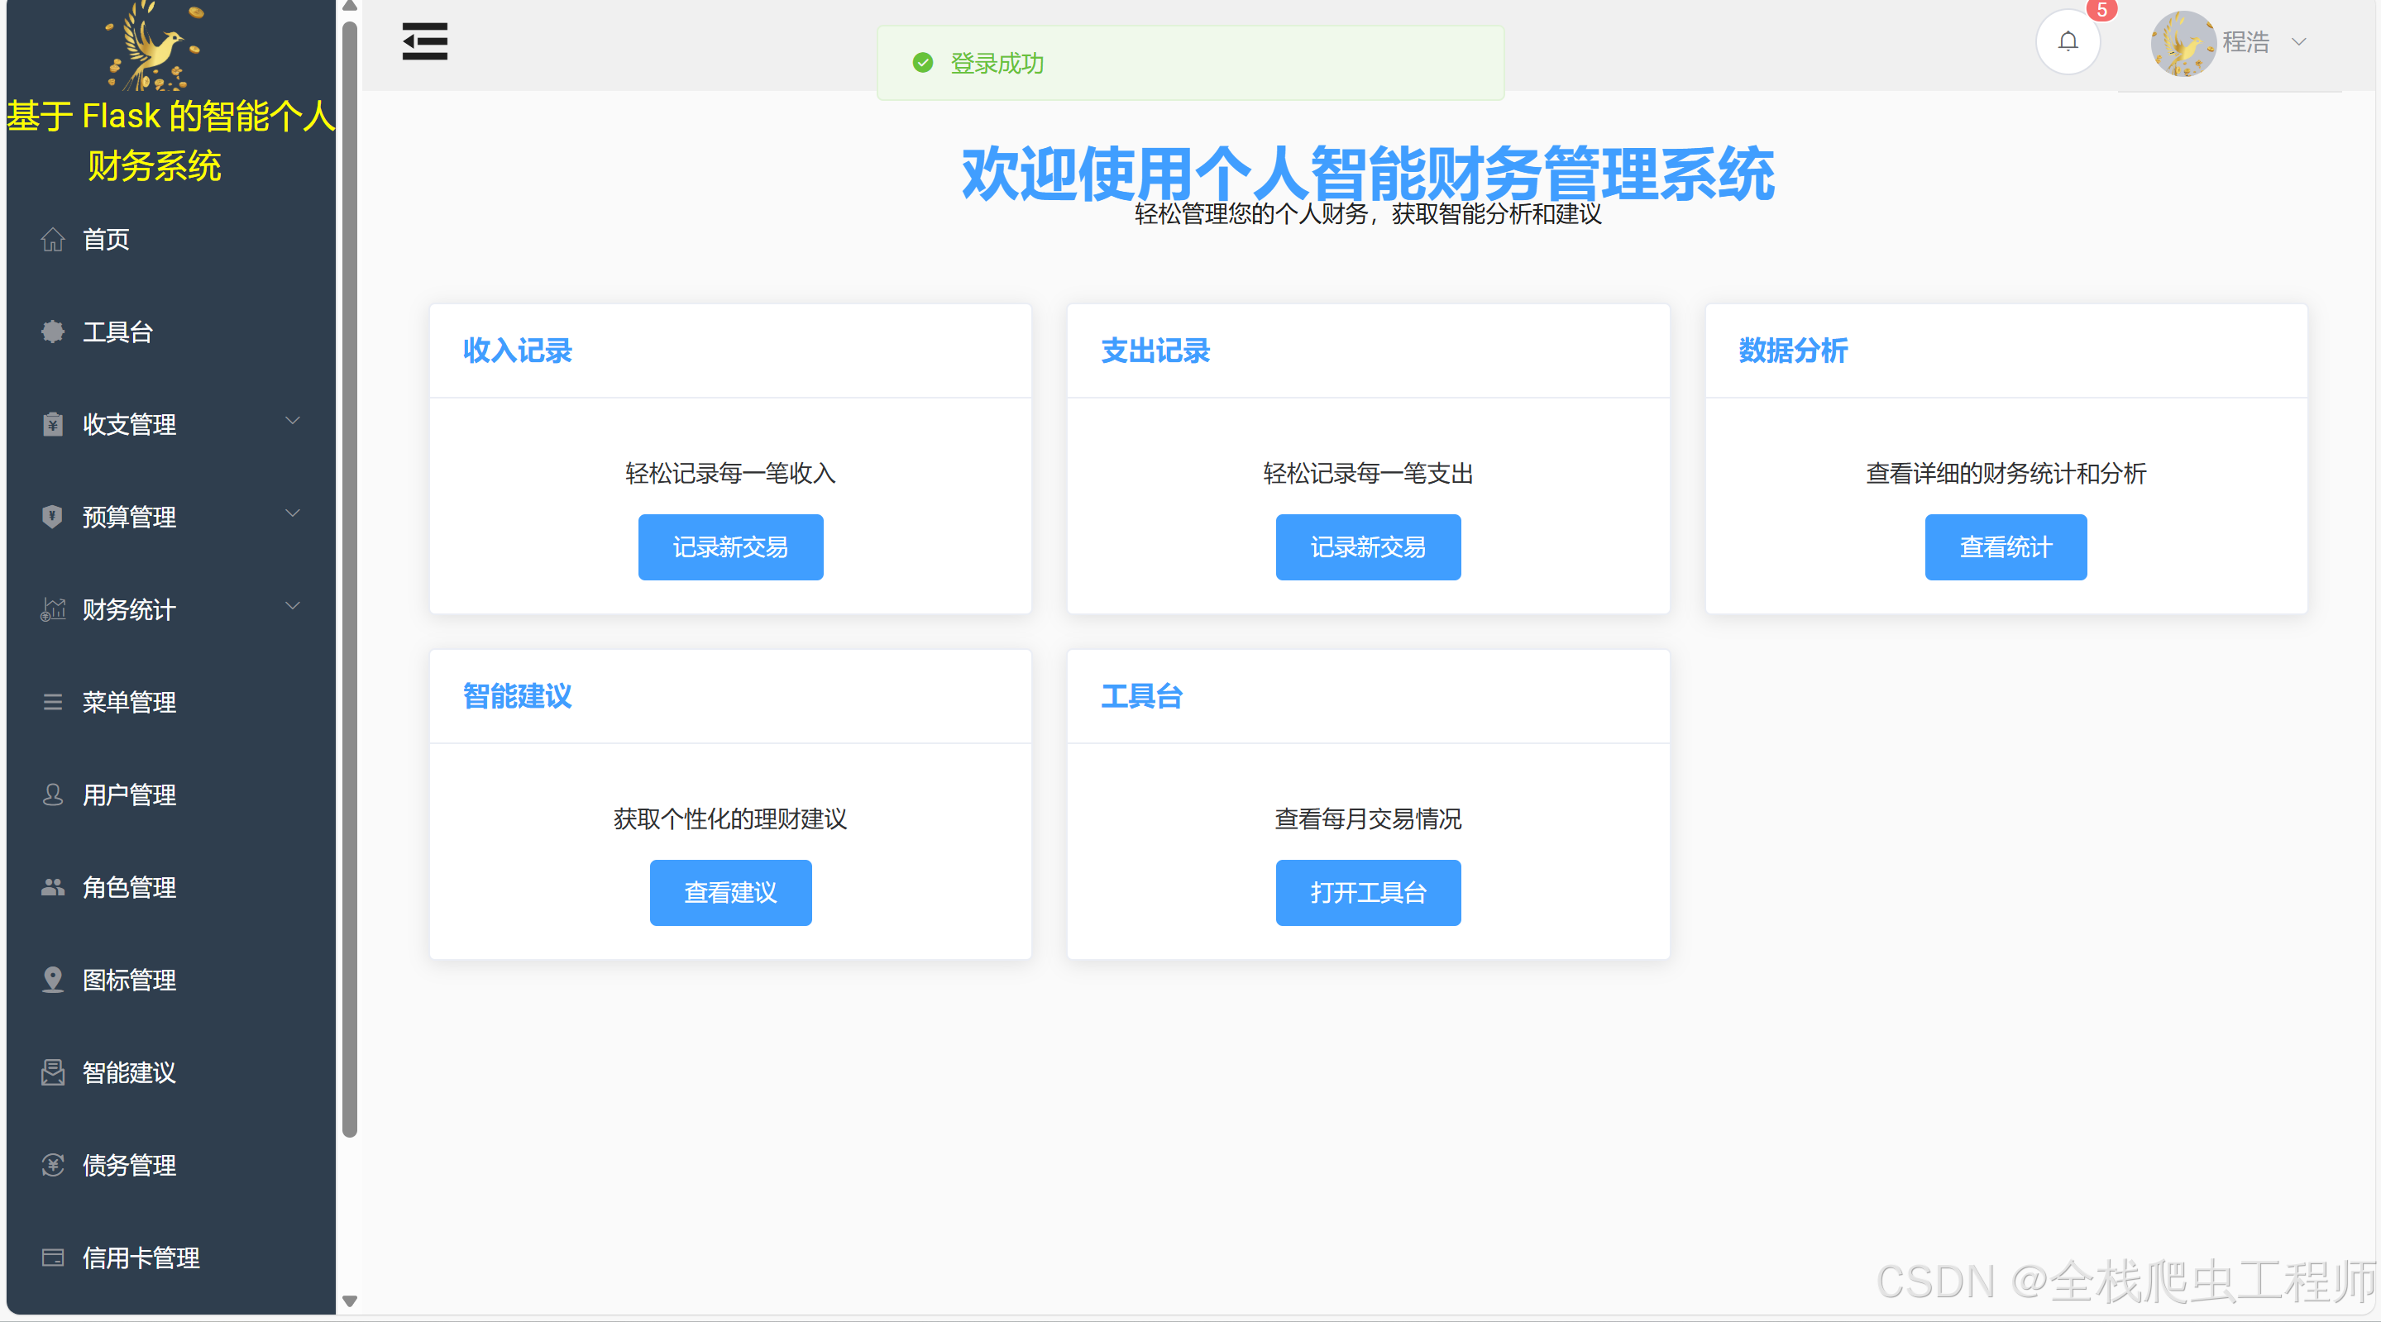This screenshot has width=2381, height=1322.
Task: Click the pin icon beside 图标管理
Action: 53,979
